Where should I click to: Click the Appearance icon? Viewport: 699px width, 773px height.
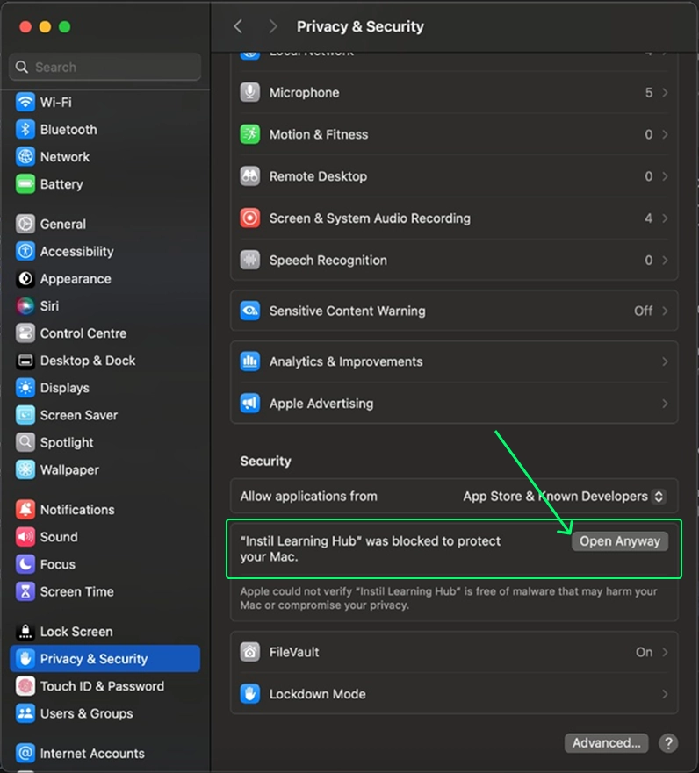tap(25, 278)
